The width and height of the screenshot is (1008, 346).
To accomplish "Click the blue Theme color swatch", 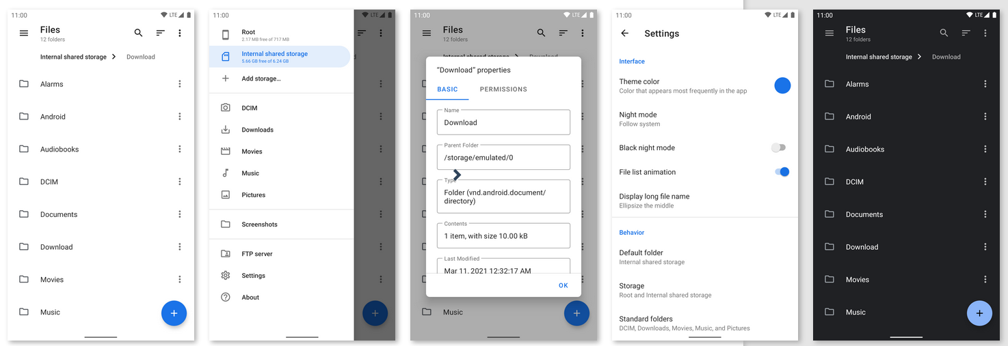I will (x=782, y=85).
